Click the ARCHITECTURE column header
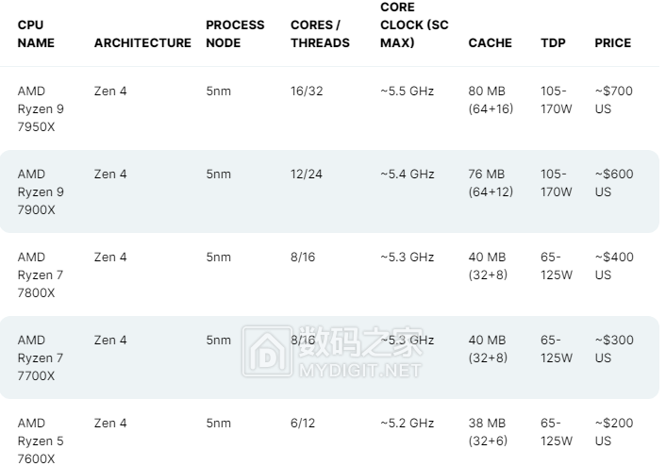 [x=142, y=42]
